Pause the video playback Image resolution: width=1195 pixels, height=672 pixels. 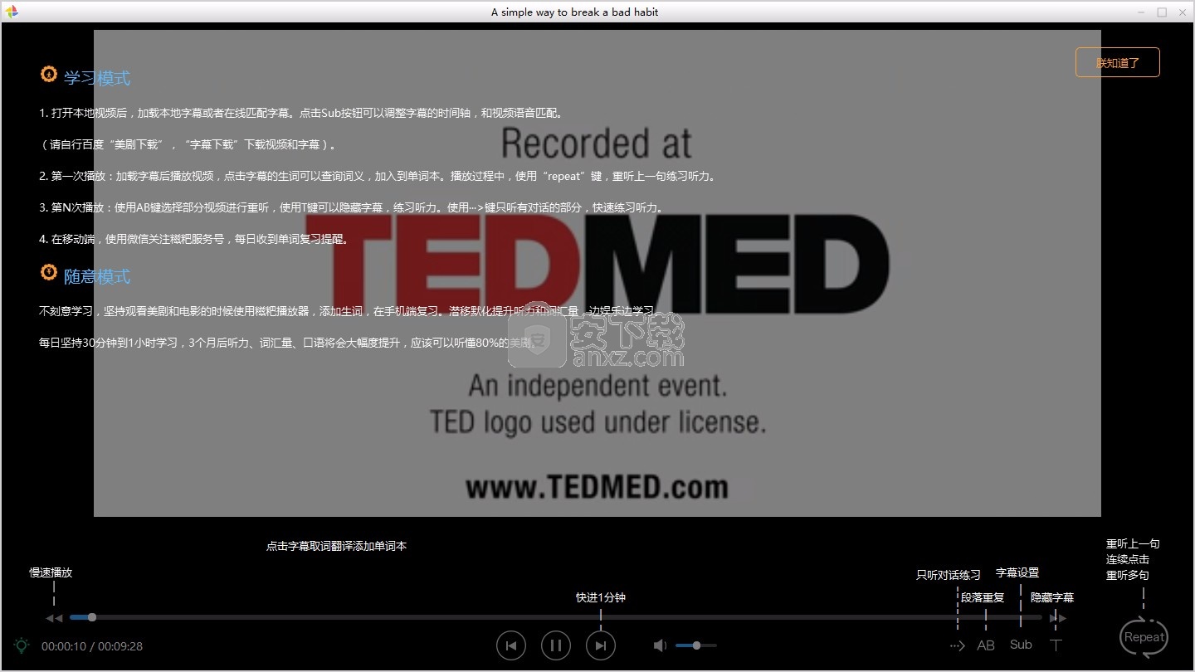pyautogui.click(x=556, y=645)
